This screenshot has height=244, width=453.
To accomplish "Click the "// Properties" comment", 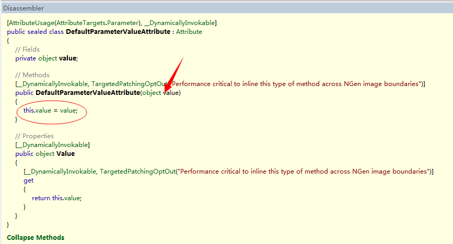I will pos(34,136).
